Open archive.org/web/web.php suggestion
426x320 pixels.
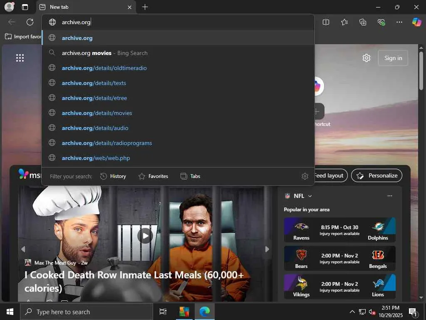(178, 157)
